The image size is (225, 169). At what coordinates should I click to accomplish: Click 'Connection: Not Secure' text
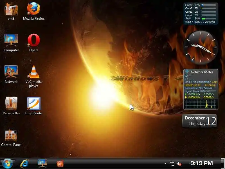pyautogui.click(x=199, y=88)
